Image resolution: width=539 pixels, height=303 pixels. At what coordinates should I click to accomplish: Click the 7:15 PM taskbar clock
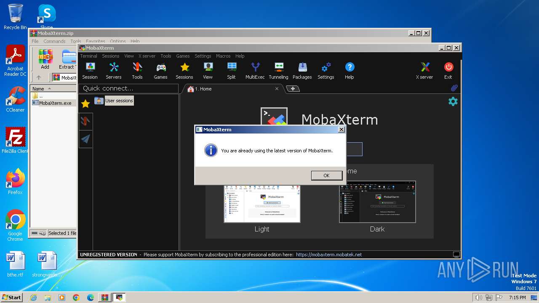pos(517,298)
